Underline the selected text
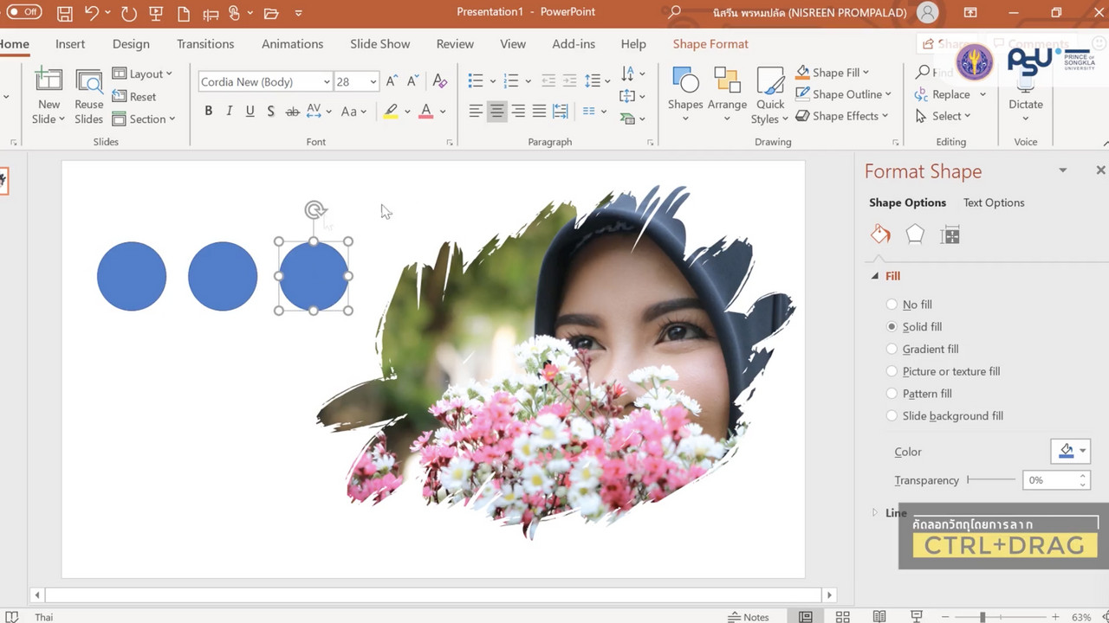This screenshot has height=623, width=1109. [250, 111]
